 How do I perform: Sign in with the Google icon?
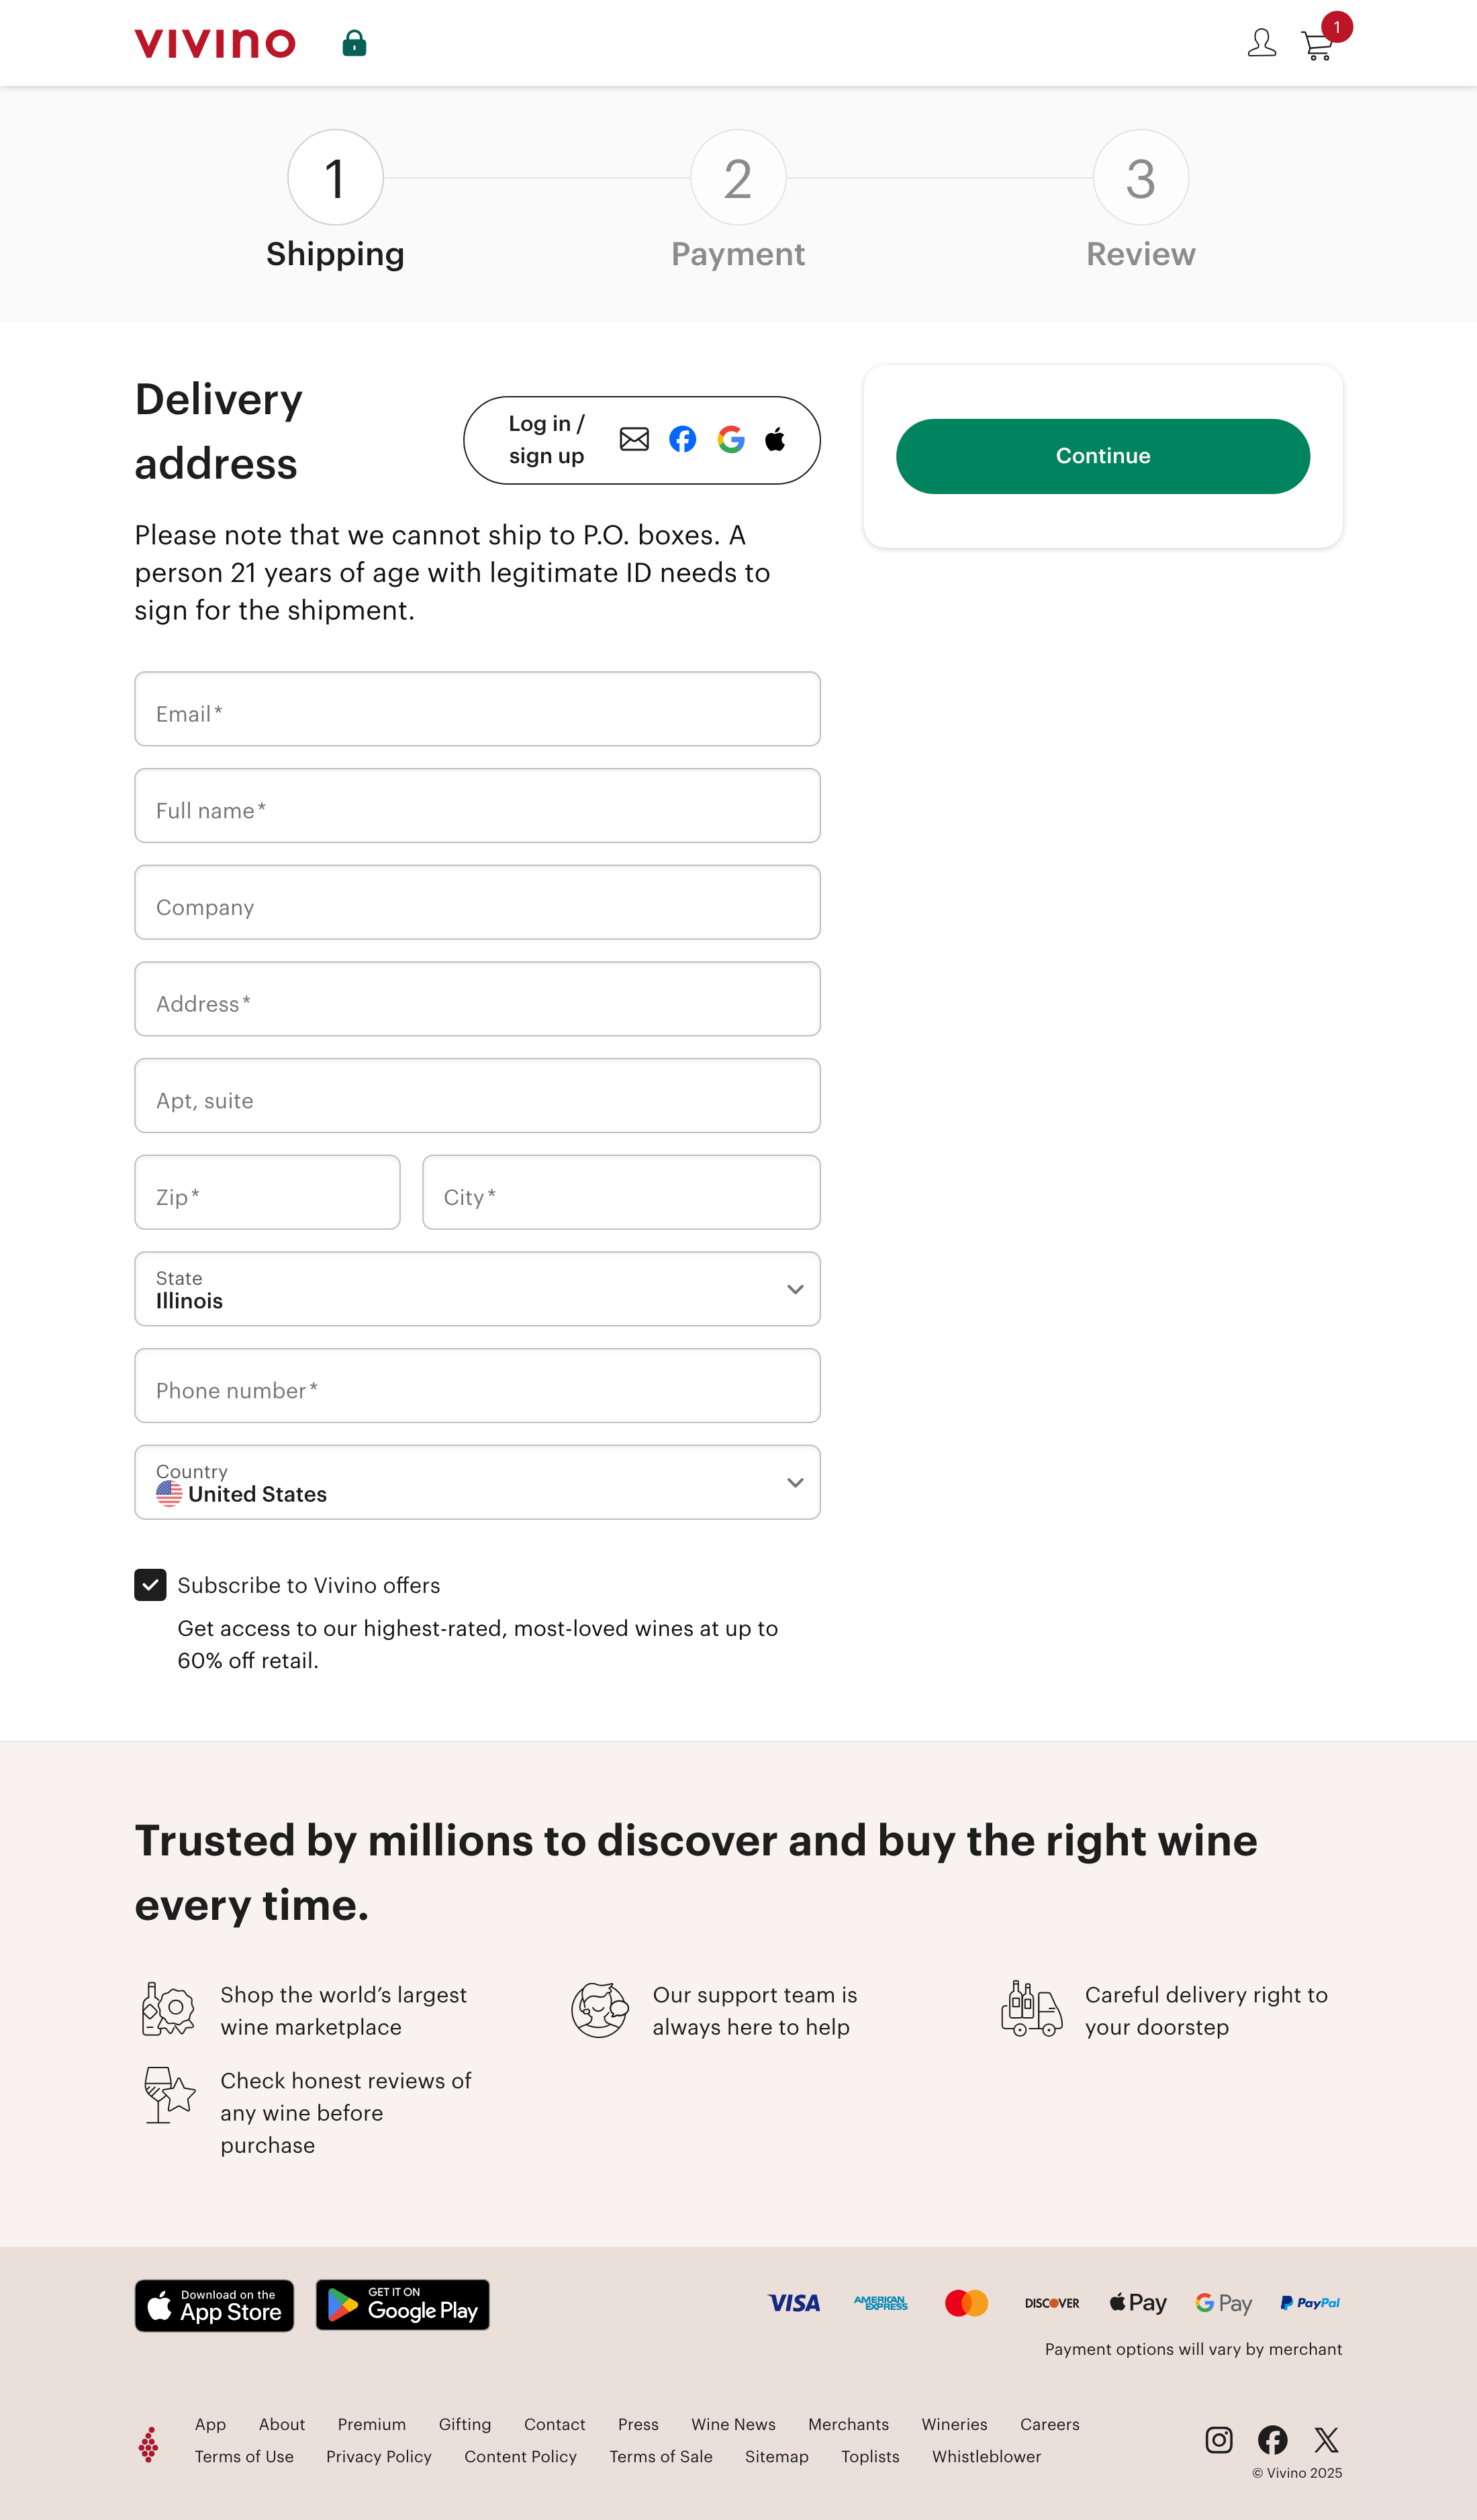(x=731, y=440)
